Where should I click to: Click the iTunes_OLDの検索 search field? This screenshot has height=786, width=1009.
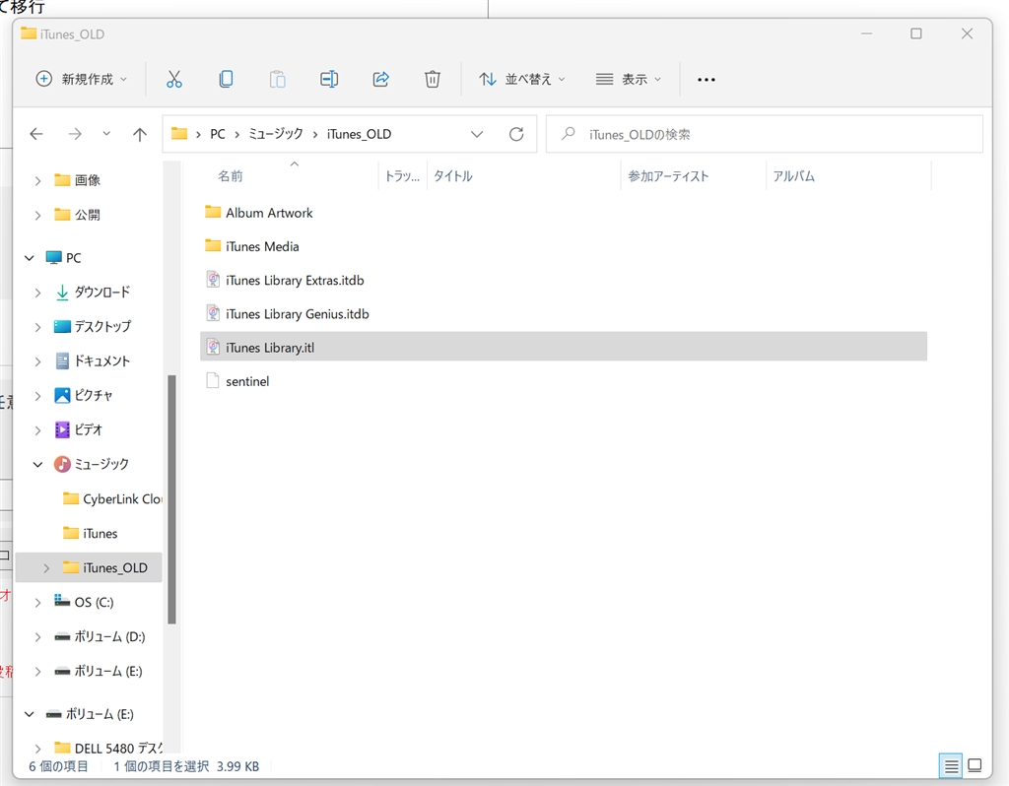click(765, 134)
